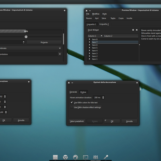The image size is (161, 161).
Task: Click the 200 ms input field
Action: tap(97, 97)
